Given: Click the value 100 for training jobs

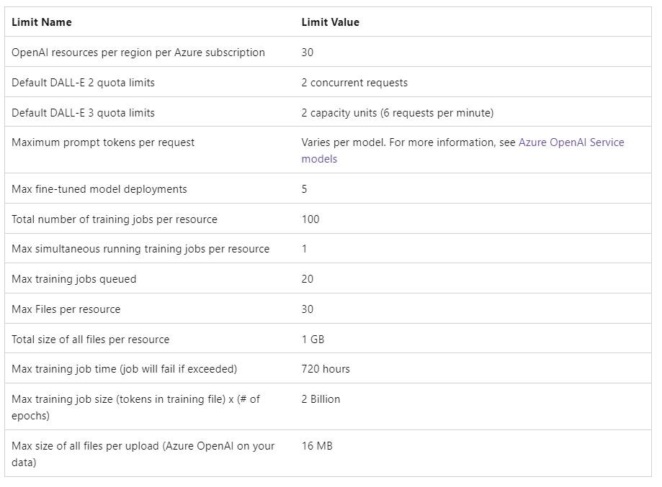Looking at the screenshot, I should point(310,219).
